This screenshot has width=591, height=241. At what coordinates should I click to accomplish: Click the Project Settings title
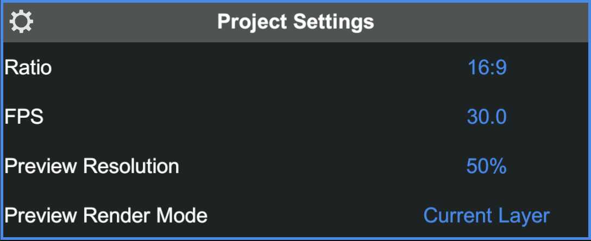pos(295,22)
